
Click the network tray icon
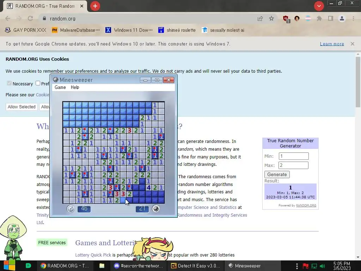coord(314,266)
